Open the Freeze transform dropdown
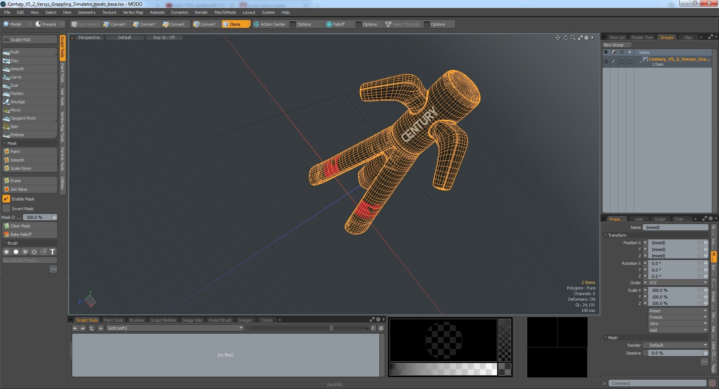 coord(678,317)
